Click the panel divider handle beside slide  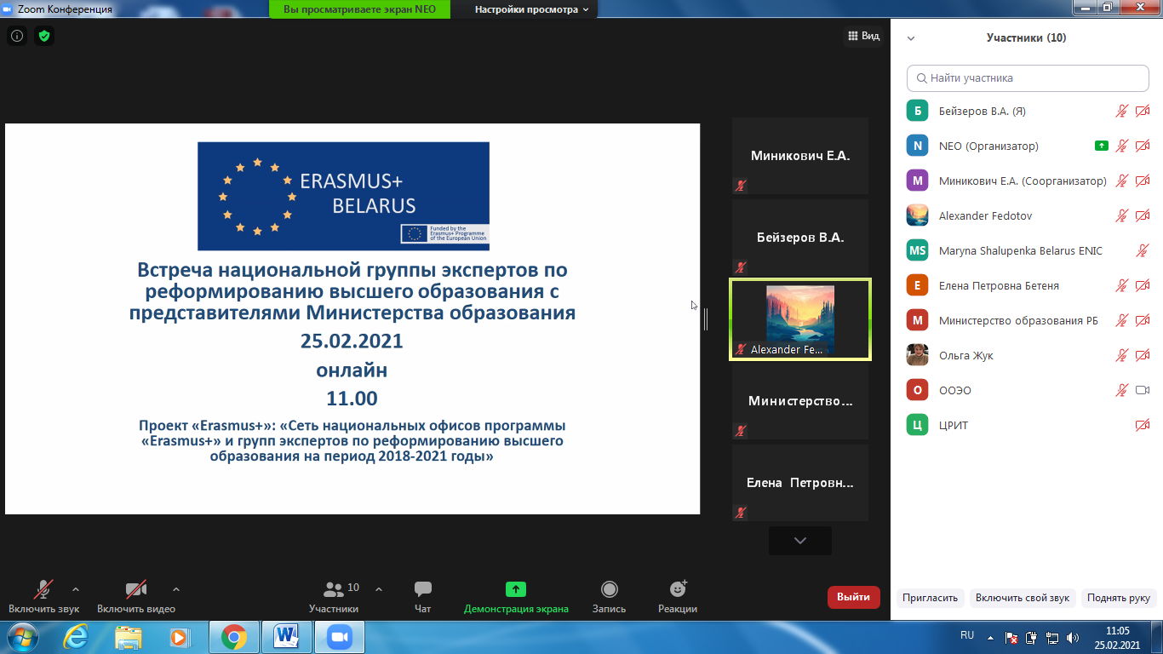[x=706, y=319]
